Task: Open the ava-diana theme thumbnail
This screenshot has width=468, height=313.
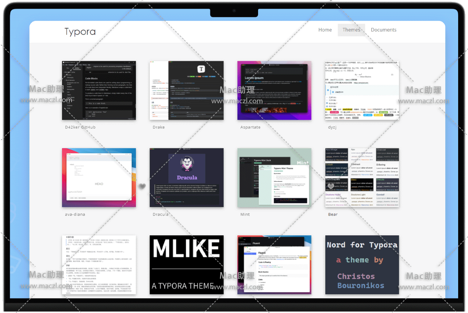Action: point(99,178)
